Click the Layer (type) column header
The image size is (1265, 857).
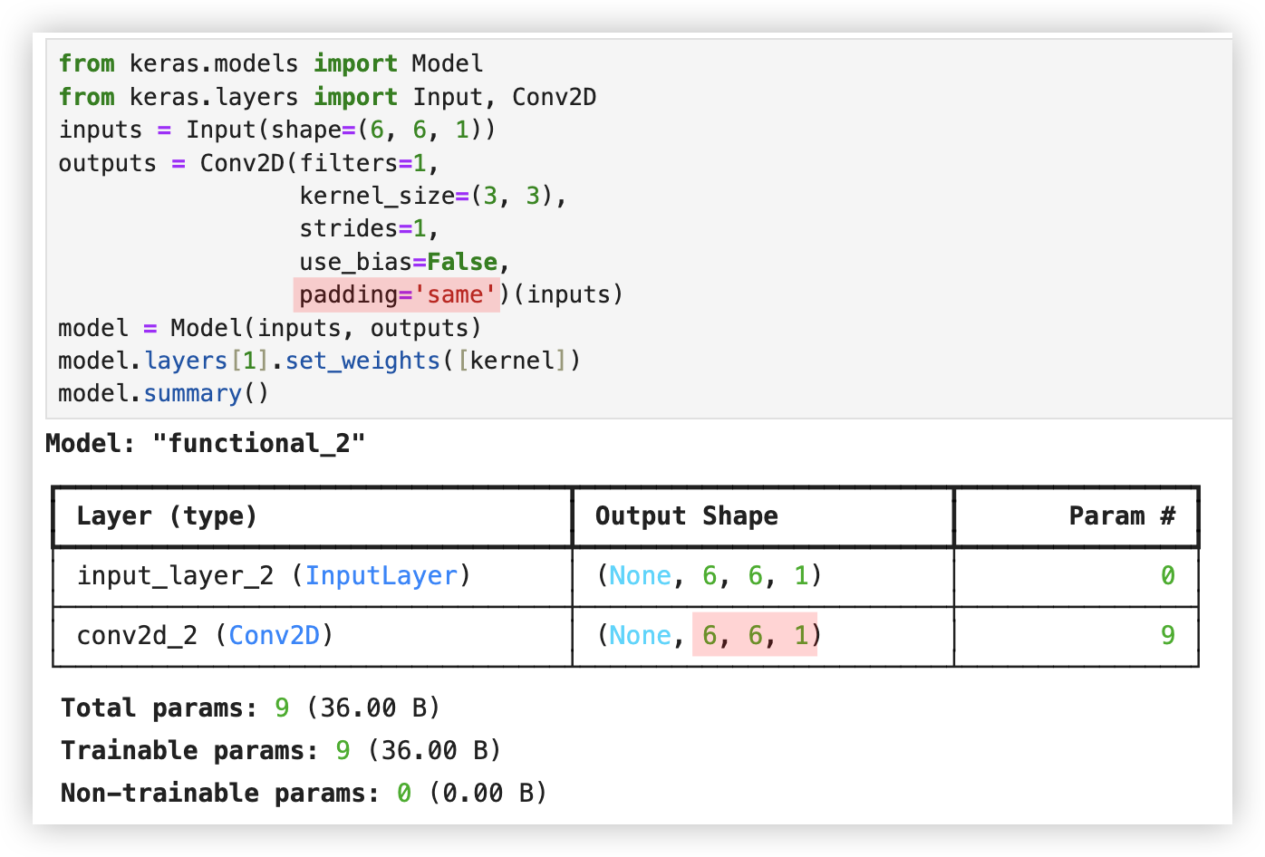167,516
